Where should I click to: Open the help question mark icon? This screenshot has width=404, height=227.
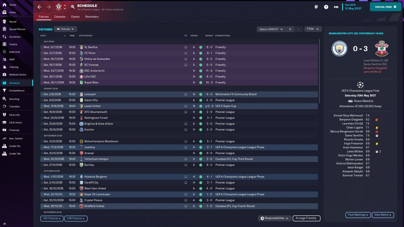[x=326, y=7]
